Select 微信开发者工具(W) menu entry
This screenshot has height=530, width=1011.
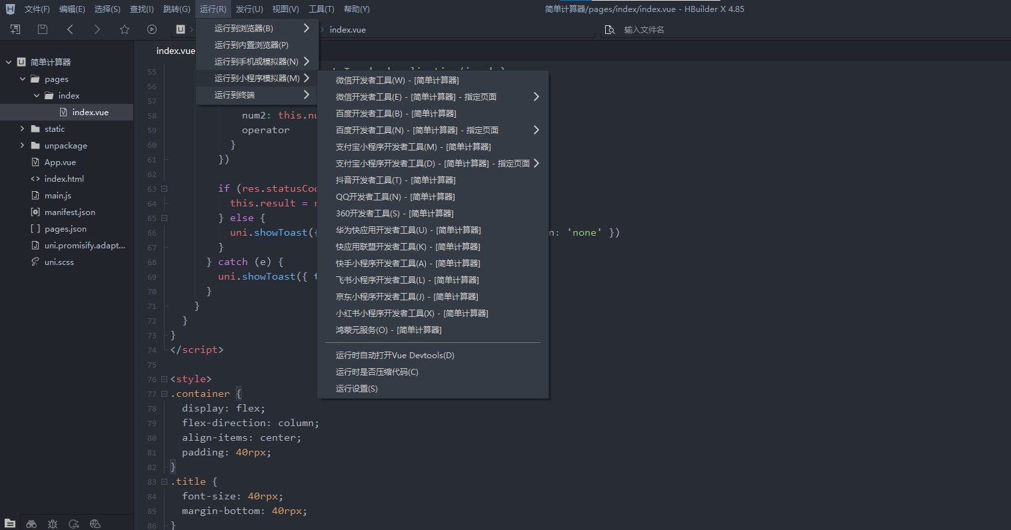(397, 81)
